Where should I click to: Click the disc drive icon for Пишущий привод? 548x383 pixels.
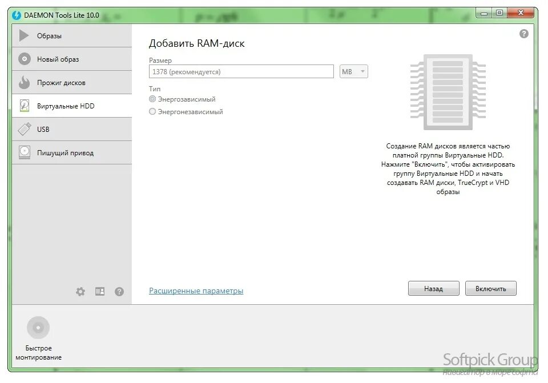pos(25,152)
